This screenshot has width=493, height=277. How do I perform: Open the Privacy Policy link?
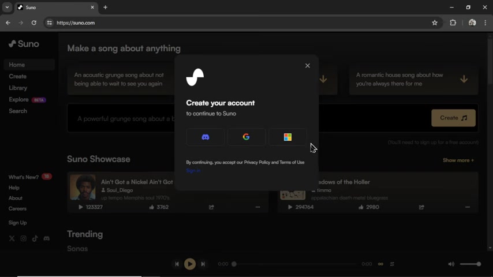(x=257, y=162)
